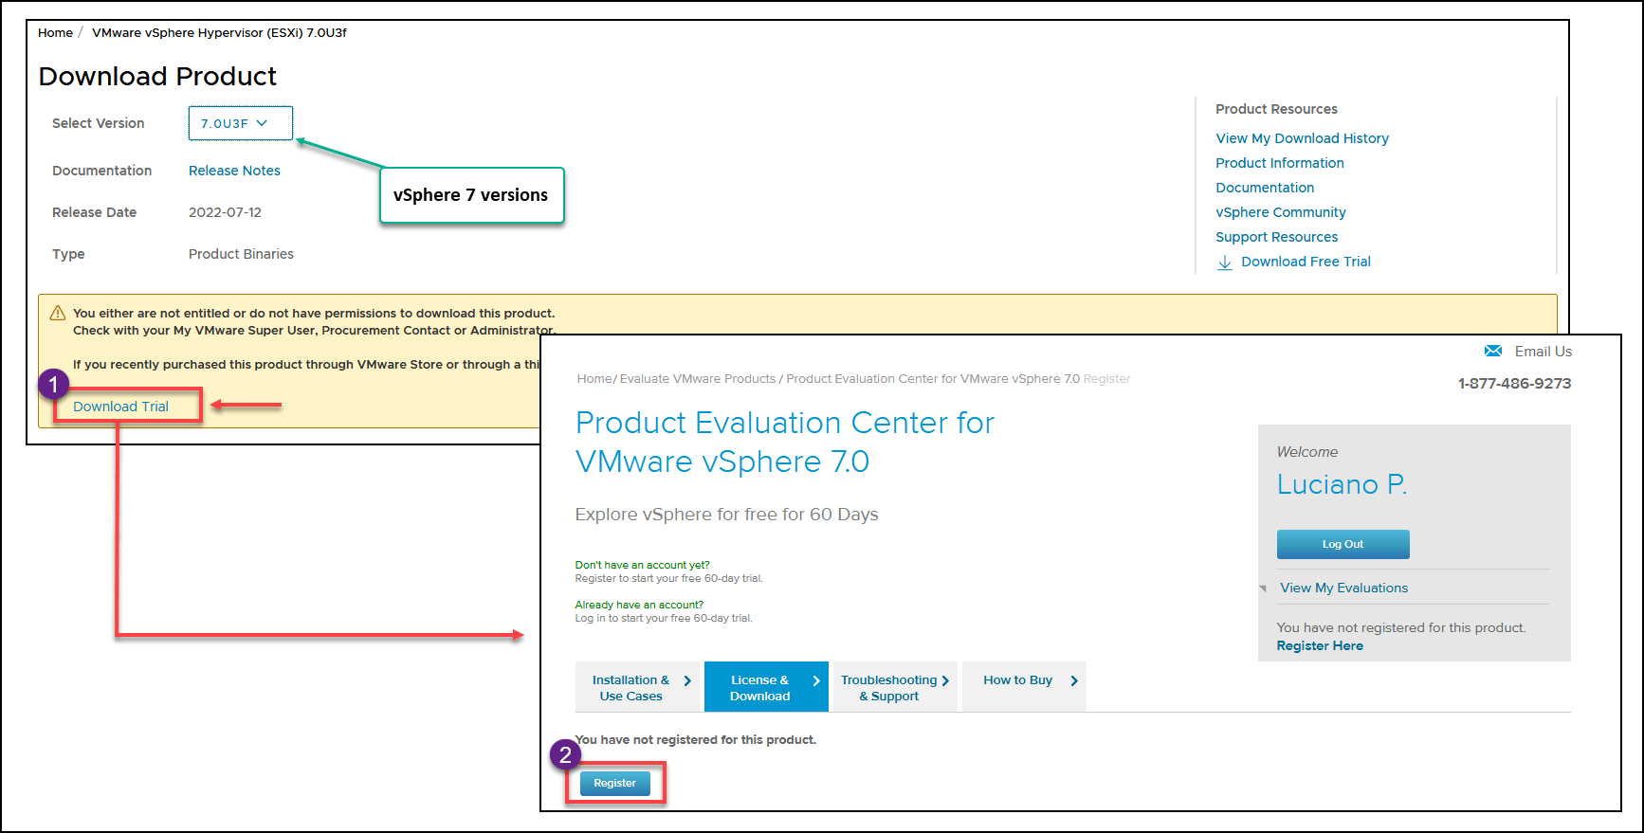1644x833 pixels.
Task: Switch to the Installation & Use Cases tab
Action: click(x=637, y=687)
